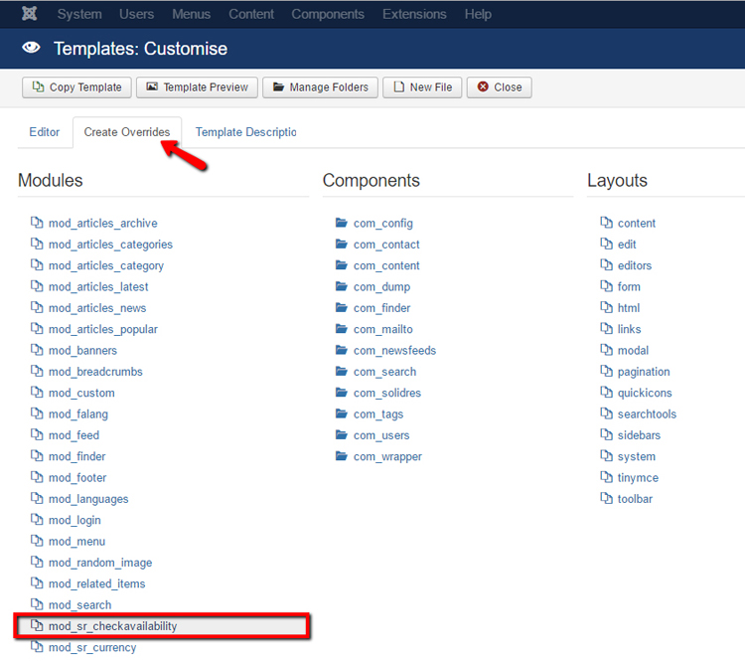The width and height of the screenshot is (745, 661).
Task: Click copy icon next to mod_menu
Action: tap(37, 541)
